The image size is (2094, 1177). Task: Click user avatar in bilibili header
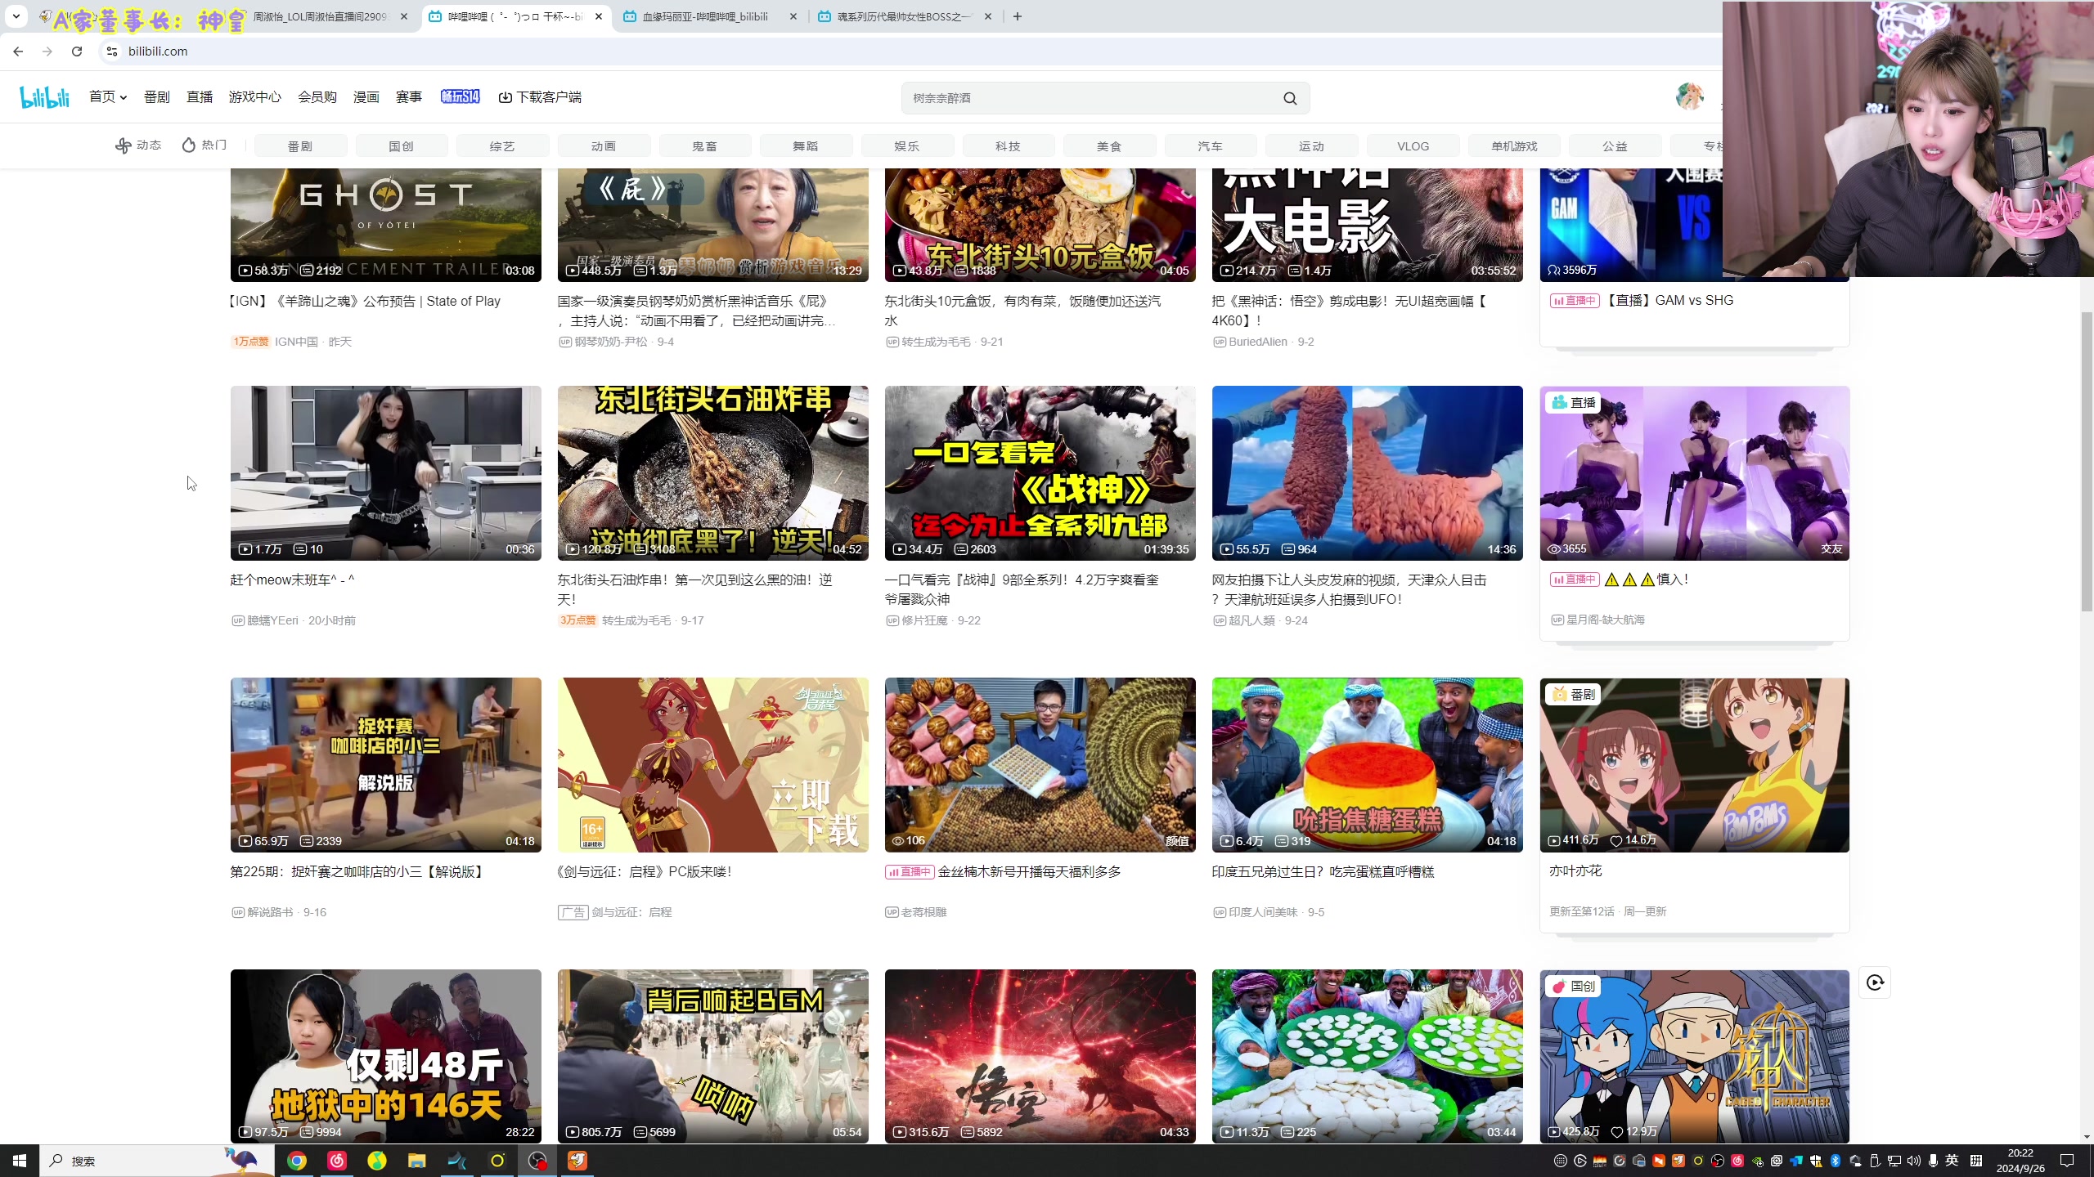point(1689,96)
